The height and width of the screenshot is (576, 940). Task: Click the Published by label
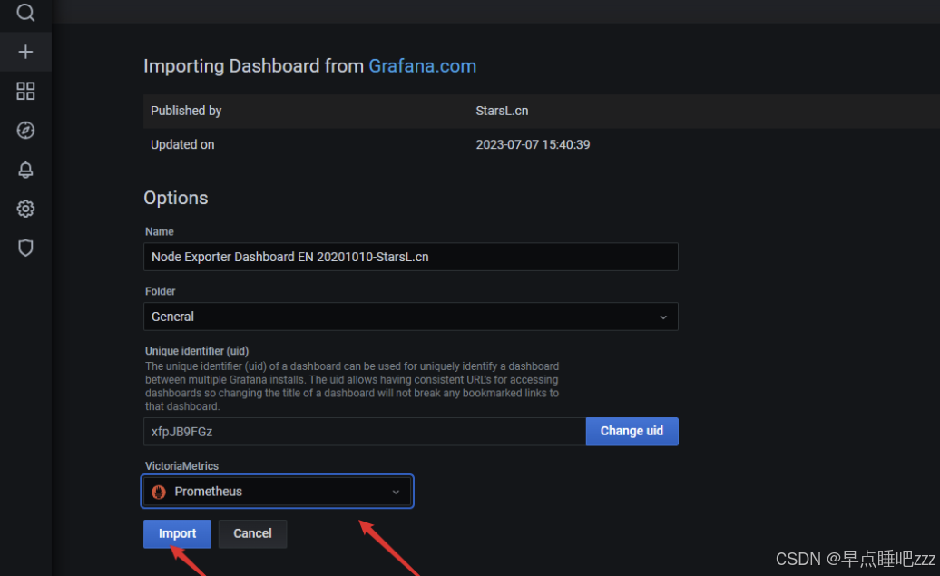[x=186, y=111]
